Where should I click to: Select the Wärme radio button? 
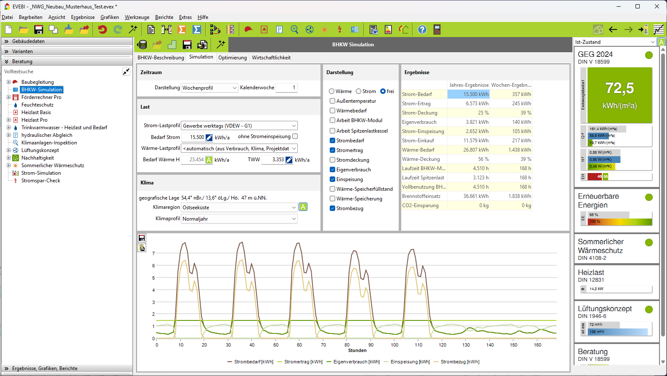332,91
